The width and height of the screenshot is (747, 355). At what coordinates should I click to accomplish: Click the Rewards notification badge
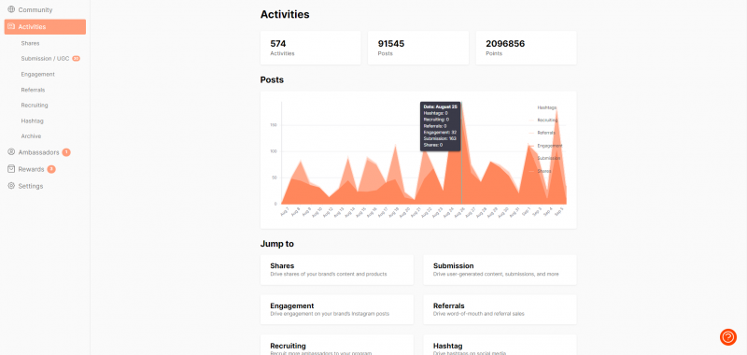(x=51, y=169)
